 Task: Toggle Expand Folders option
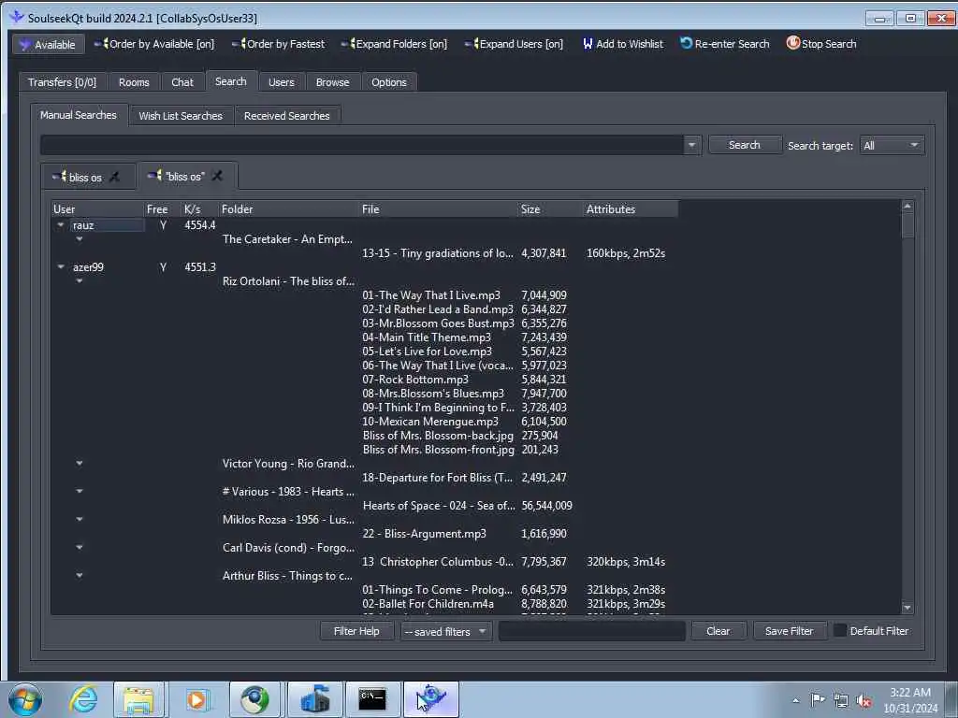point(394,44)
